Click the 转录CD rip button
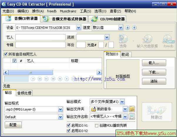177x137 pixels. (157, 112)
